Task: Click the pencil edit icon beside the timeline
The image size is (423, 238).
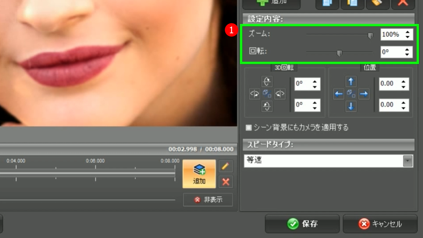Action: pyautogui.click(x=226, y=166)
